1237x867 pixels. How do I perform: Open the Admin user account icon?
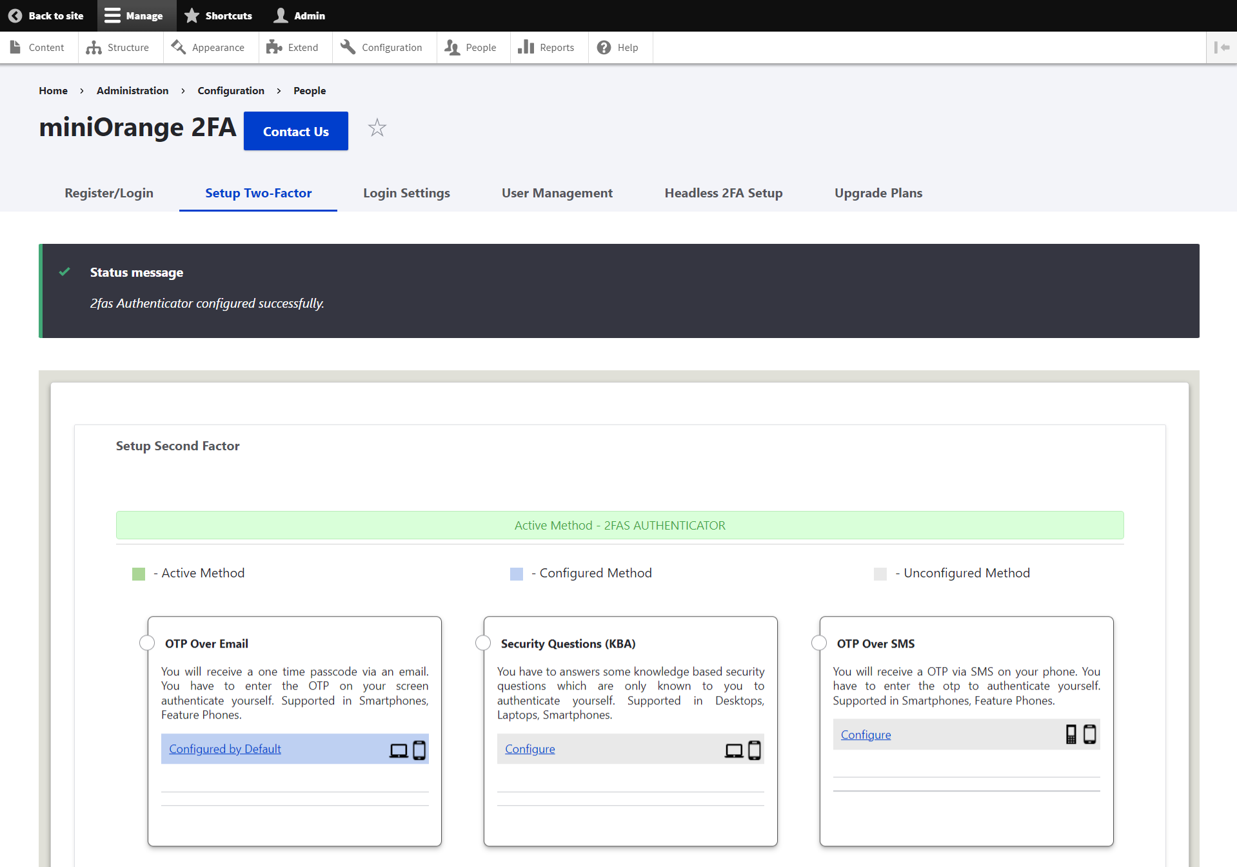click(280, 15)
